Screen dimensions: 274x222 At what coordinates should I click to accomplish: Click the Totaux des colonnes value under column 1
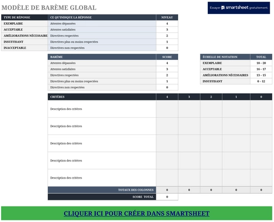pos(236,190)
